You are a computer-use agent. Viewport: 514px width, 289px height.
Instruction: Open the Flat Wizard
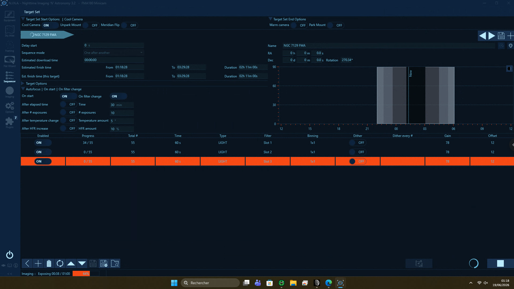pyautogui.click(x=10, y=62)
